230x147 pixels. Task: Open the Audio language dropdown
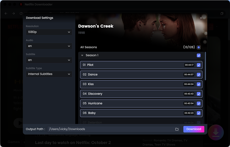(x=49, y=46)
